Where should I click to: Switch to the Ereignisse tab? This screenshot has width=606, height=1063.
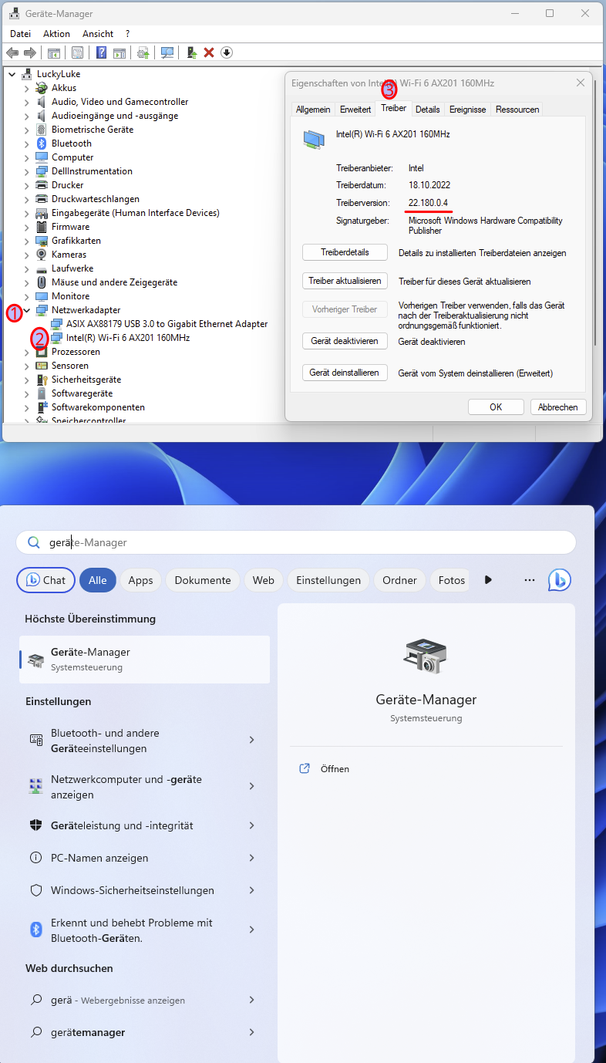click(x=467, y=110)
